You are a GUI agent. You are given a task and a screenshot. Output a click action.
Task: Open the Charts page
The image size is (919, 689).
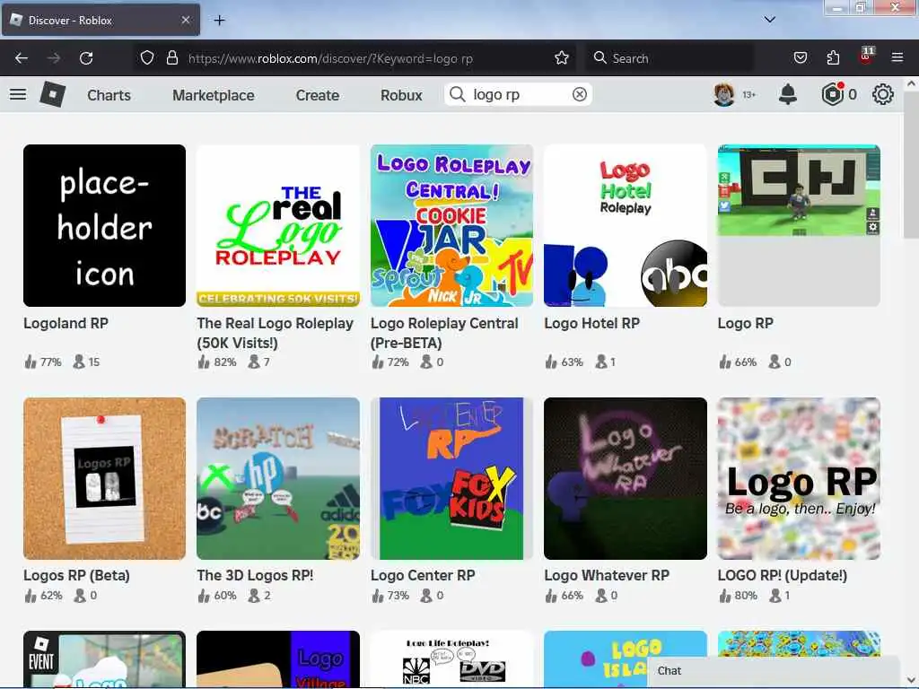coord(109,95)
